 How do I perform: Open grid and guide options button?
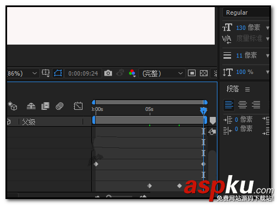(x=45, y=73)
